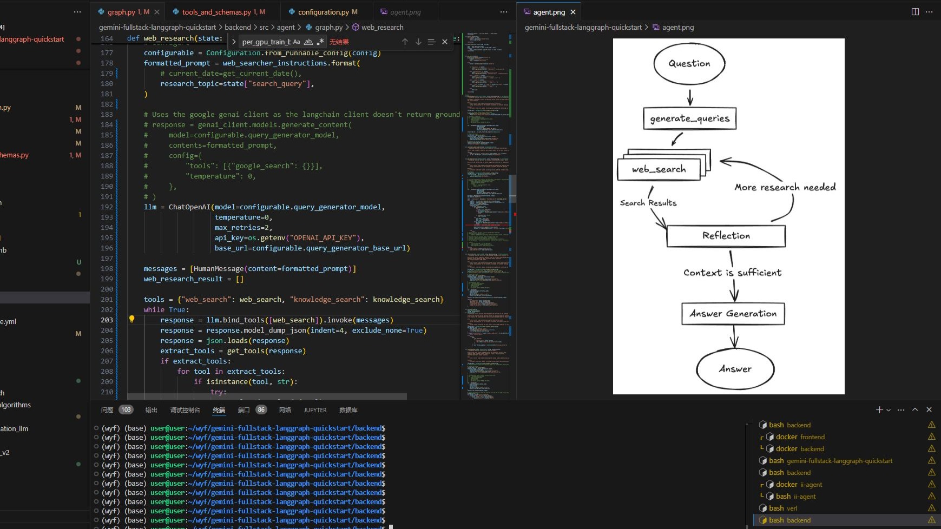This screenshot has height=529, width=941.
Task: Open the 调试控制台 debug console tab
Action: (x=185, y=410)
